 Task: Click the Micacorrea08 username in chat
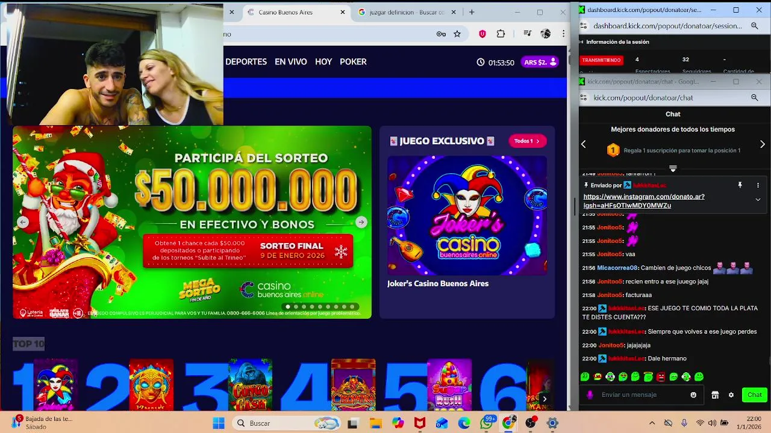(617, 268)
